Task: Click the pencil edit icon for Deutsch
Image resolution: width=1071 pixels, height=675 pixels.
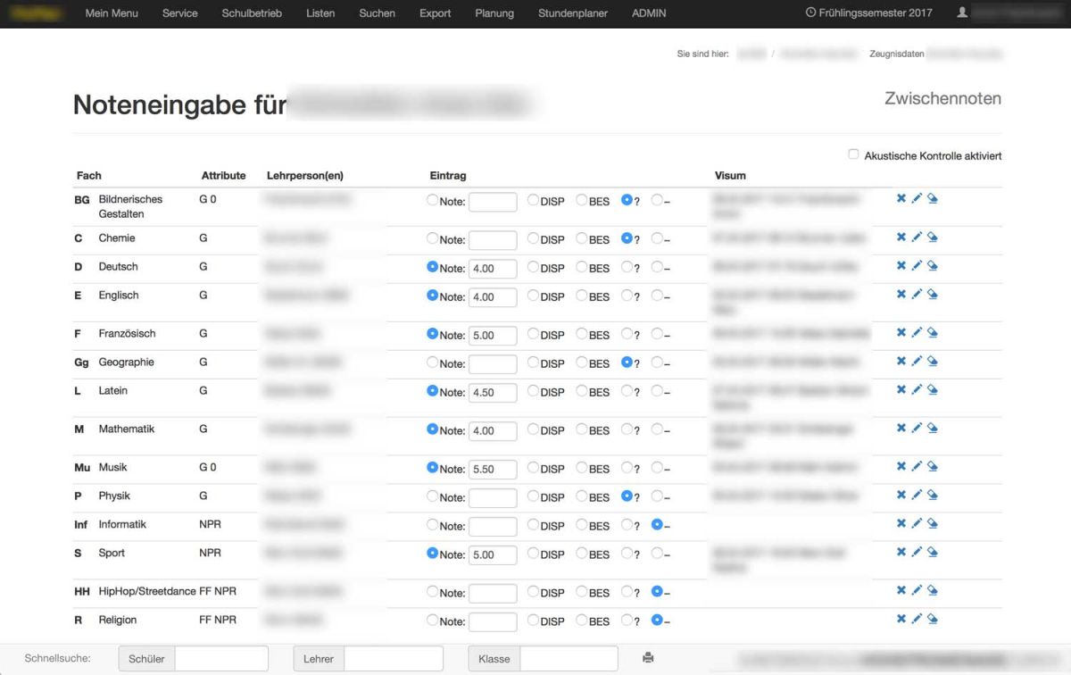Action: coord(917,266)
